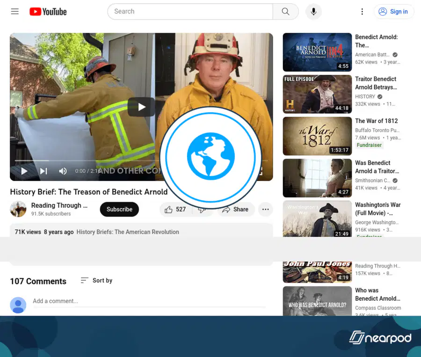The height and width of the screenshot is (357, 421).
Task: Skip to the next video
Action: 44,171
